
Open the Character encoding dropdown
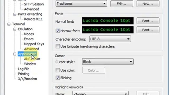pos(110,39)
